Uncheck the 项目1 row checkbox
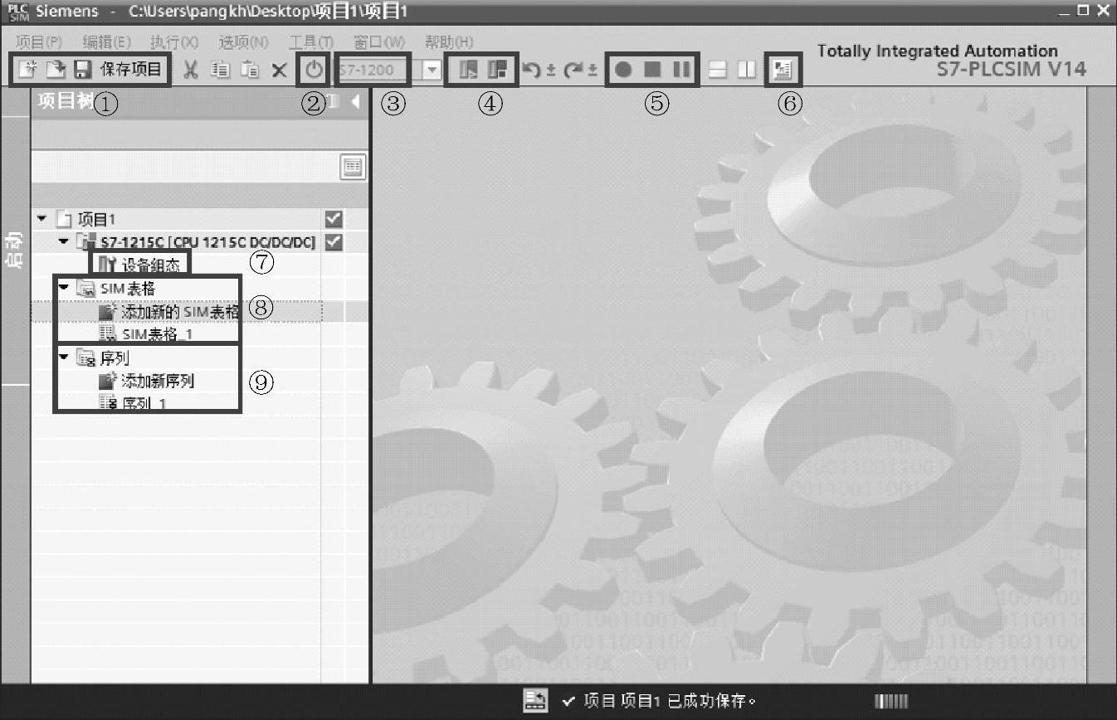Screen dimensions: 1117x720 334,220
